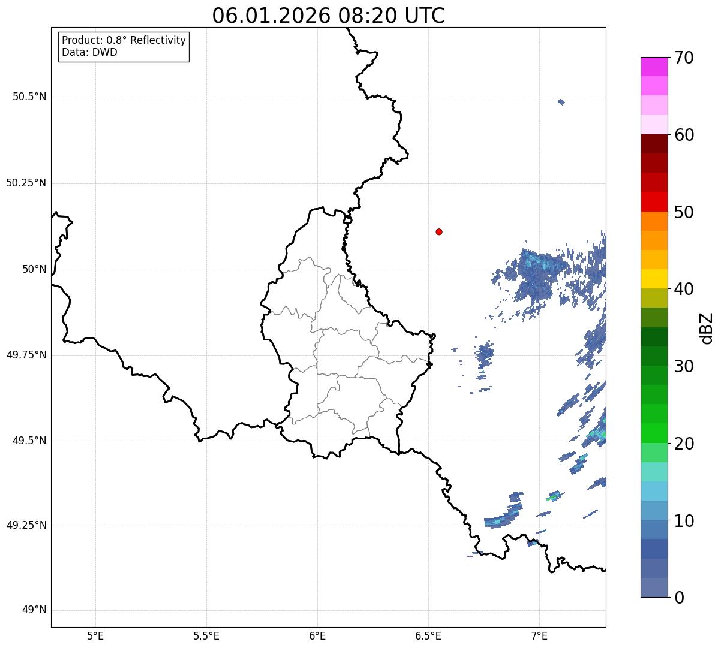Click the 50°N latitude label
Viewport: 721px width, 648px height.
click(34, 269)
